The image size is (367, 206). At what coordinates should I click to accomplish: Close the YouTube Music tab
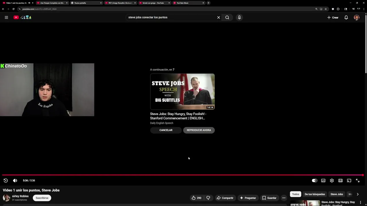203,3
